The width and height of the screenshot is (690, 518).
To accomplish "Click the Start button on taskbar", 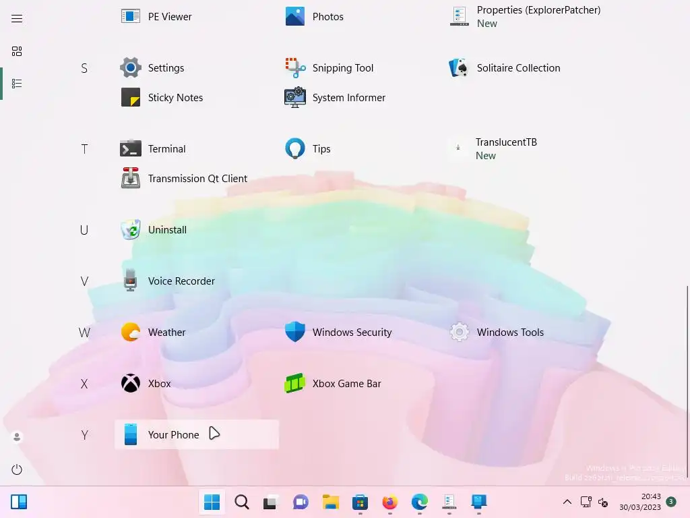I will pos(212,502).
